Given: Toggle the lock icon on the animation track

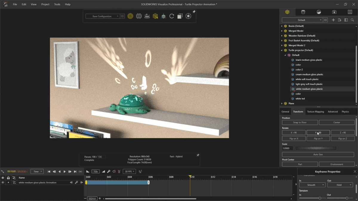Looking at the screenshot, I should [8, 183].
